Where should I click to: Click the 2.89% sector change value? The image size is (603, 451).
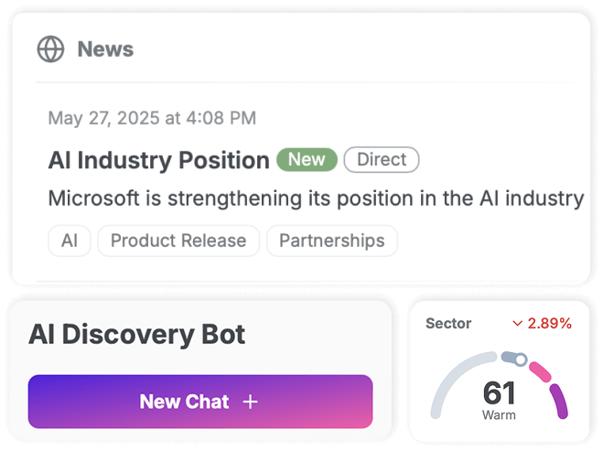tap(550, 323)
